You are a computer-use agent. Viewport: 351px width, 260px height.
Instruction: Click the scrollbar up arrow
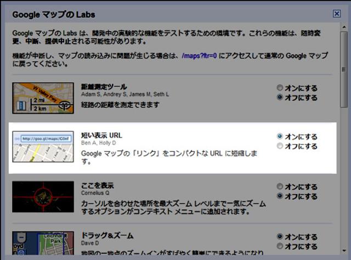(x=344, y=27)
